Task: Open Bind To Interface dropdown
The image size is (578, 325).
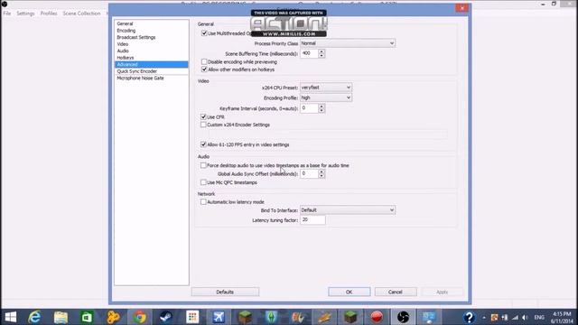Action: [x=348, y=210]
